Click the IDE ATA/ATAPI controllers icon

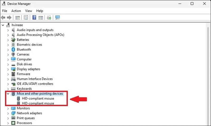coord(13,84)
